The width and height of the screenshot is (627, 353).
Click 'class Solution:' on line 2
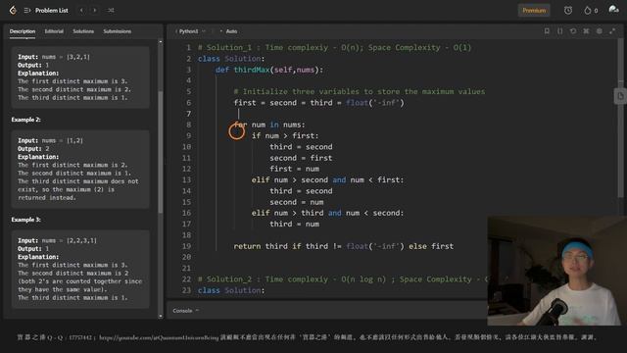pos(231,59)
